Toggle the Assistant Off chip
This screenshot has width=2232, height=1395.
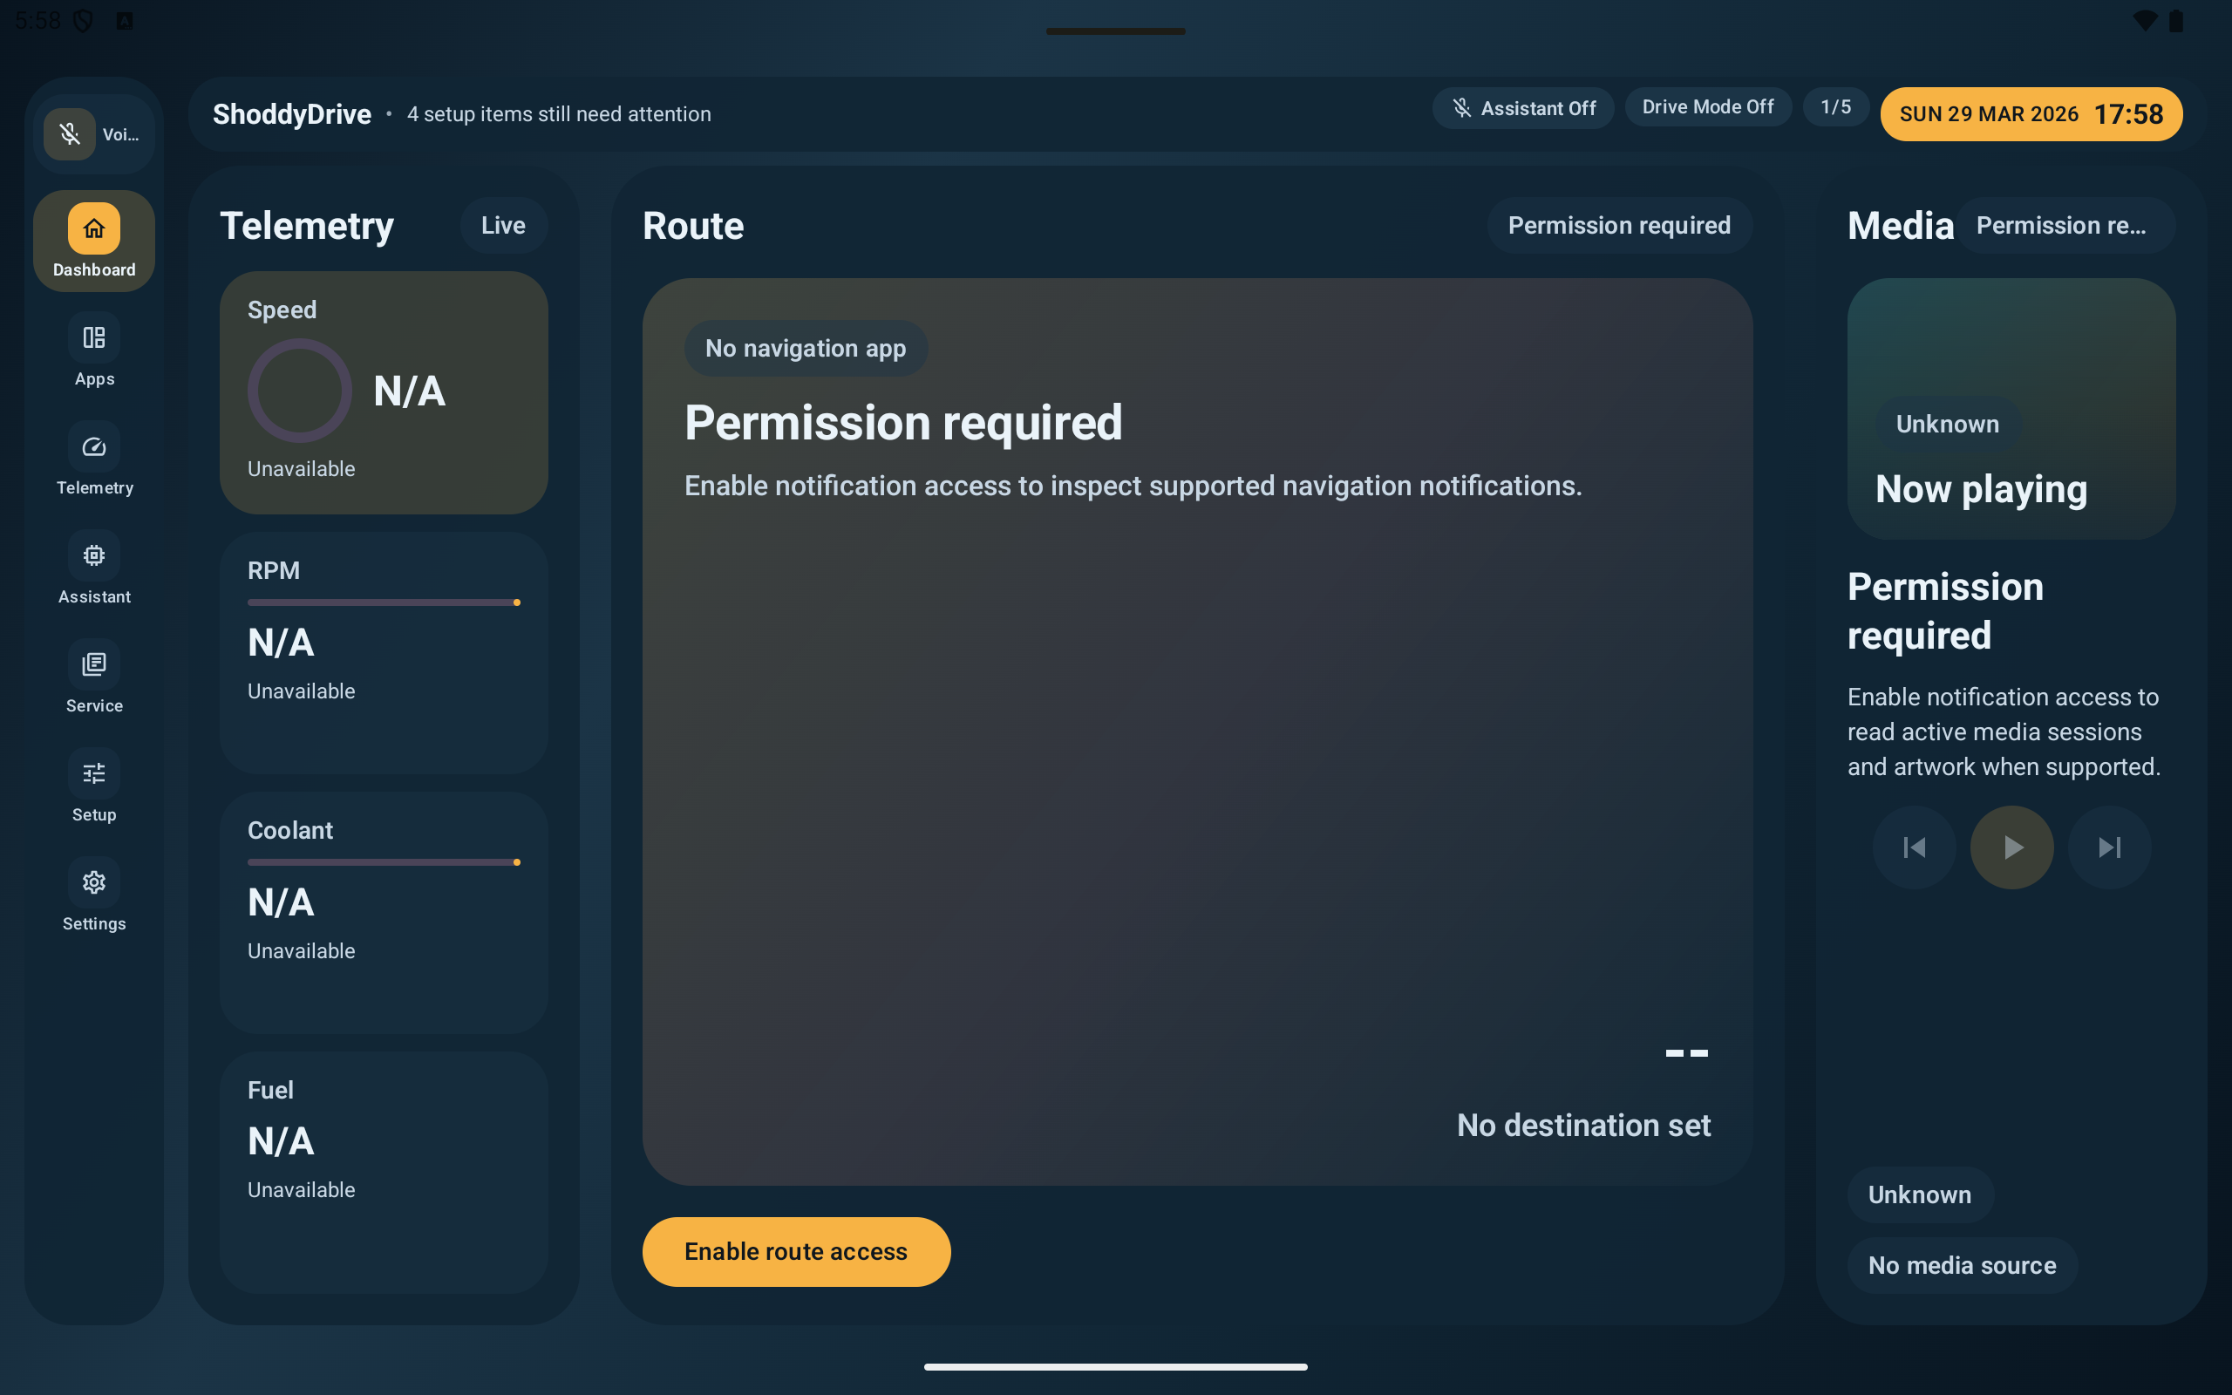(1523, 108)
